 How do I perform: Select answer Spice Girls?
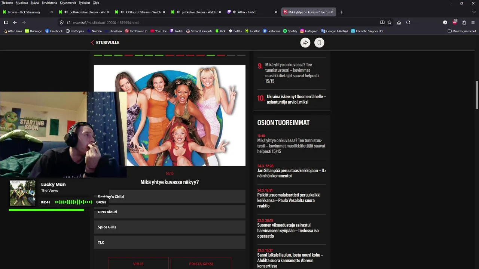tap(170, 227)
